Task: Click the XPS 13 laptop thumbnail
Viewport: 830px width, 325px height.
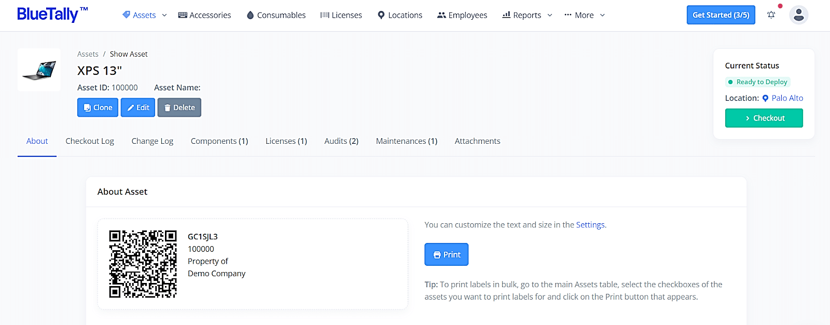Action: [x=39, y=70]
